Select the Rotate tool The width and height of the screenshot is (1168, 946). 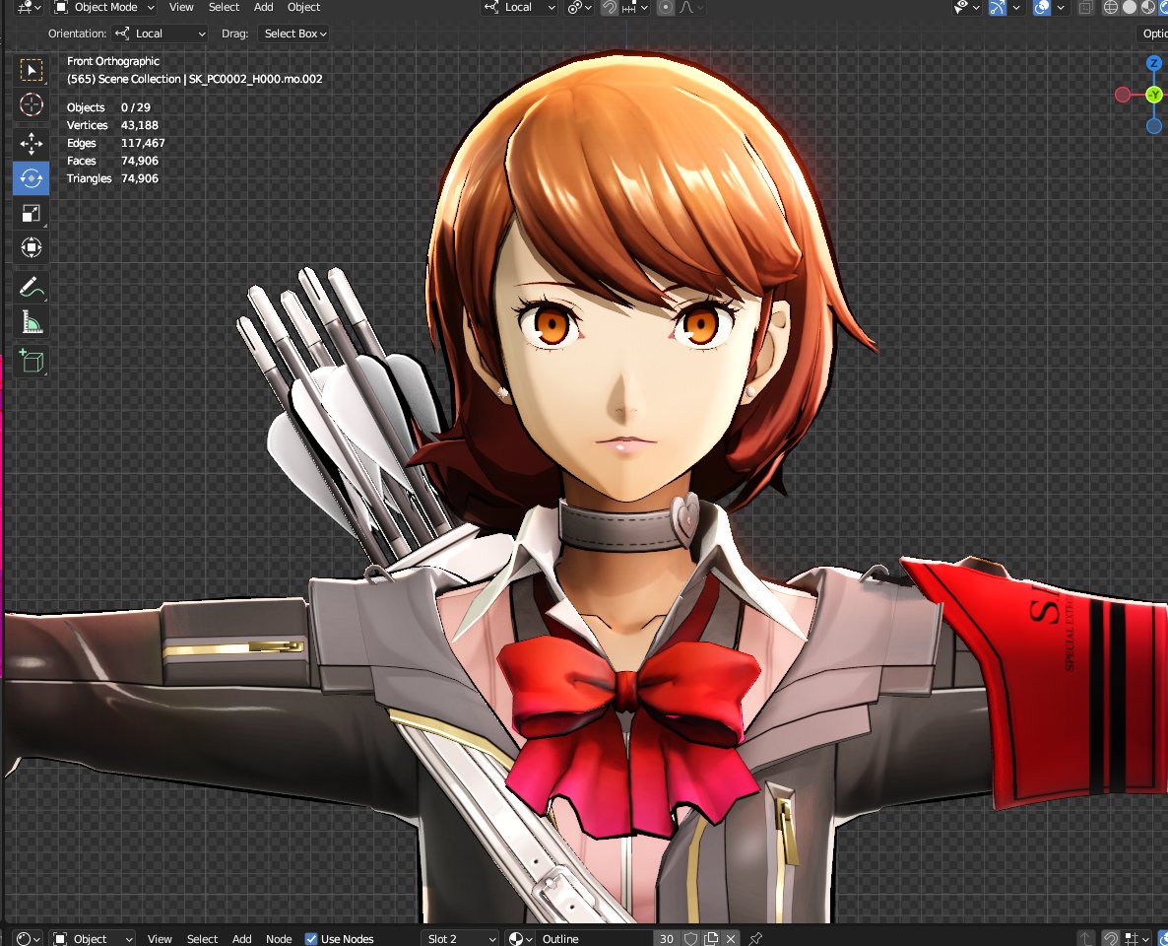[x=31, y=178]
